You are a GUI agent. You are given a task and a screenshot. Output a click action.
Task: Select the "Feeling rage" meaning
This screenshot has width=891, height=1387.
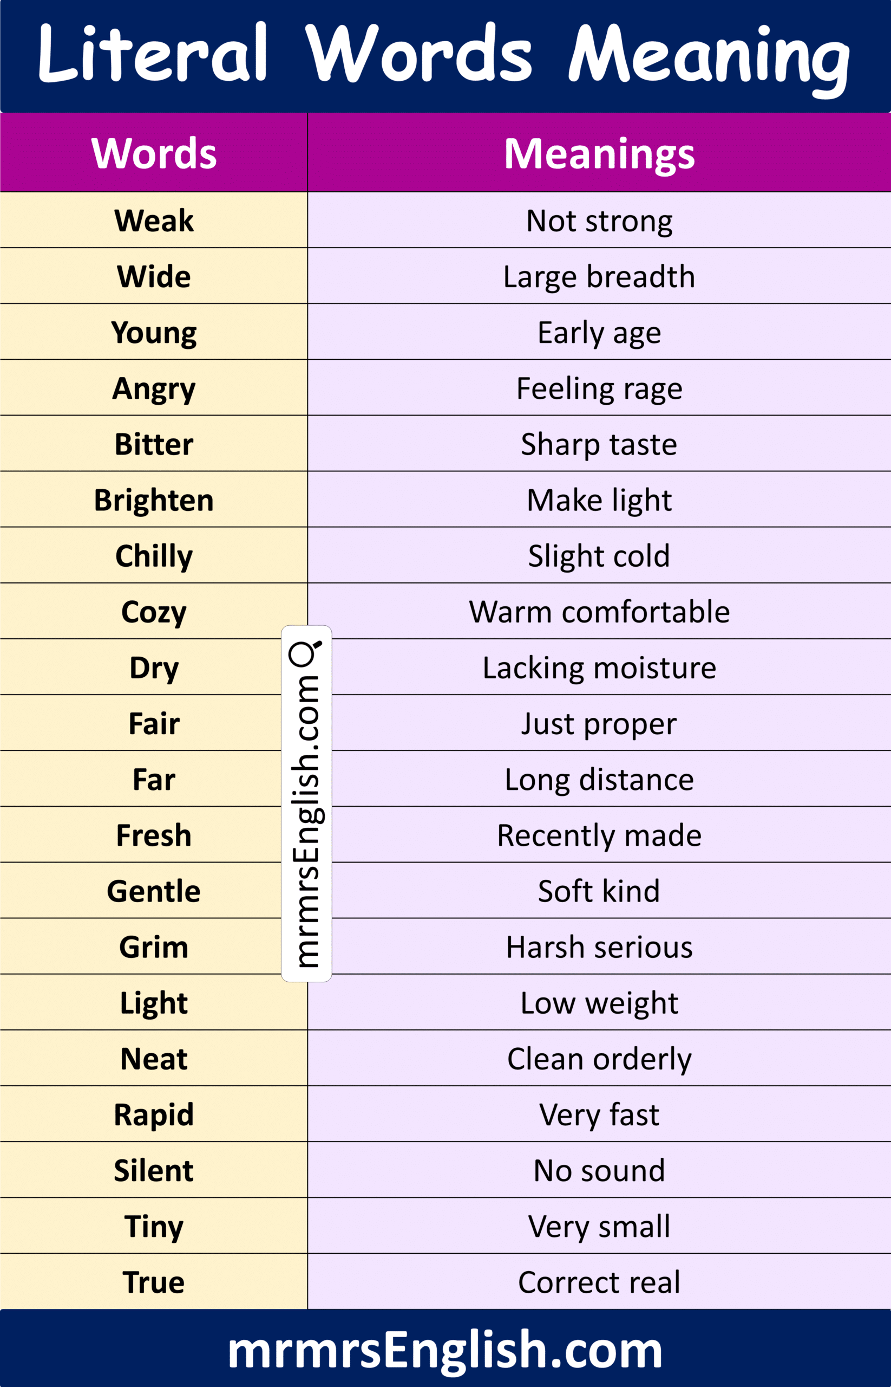(599, 388)
